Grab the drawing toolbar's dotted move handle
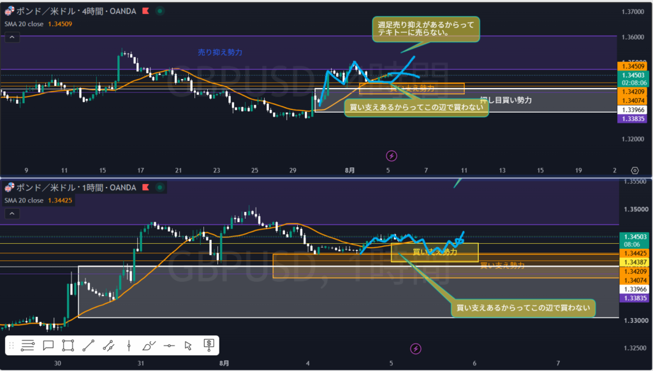Image resolution: width=653 pixels, height=371 pixels. click(x=11, y=346)
